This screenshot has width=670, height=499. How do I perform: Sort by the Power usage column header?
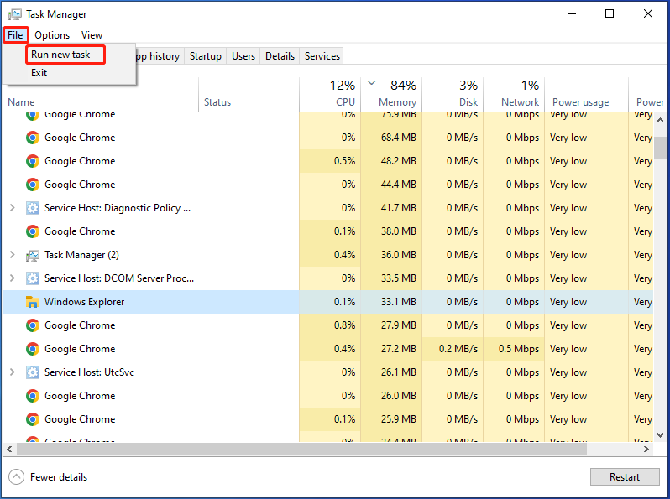[x=587, y=94]
